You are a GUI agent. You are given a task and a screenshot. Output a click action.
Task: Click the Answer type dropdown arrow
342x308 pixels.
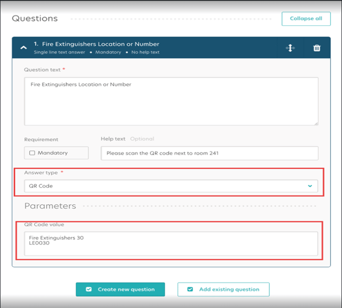click(x=310, y=186)
